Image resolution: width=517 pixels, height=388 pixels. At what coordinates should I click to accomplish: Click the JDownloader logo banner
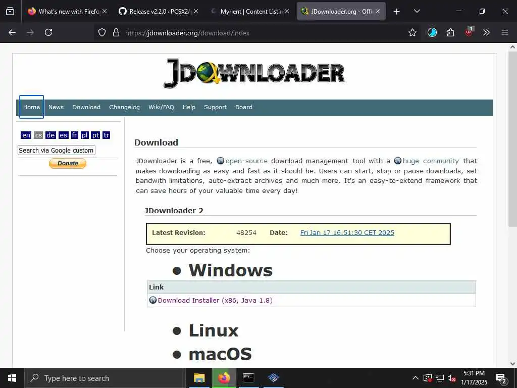point(254,73)
